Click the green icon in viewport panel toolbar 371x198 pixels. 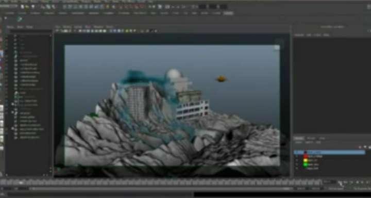pos(127,31)
